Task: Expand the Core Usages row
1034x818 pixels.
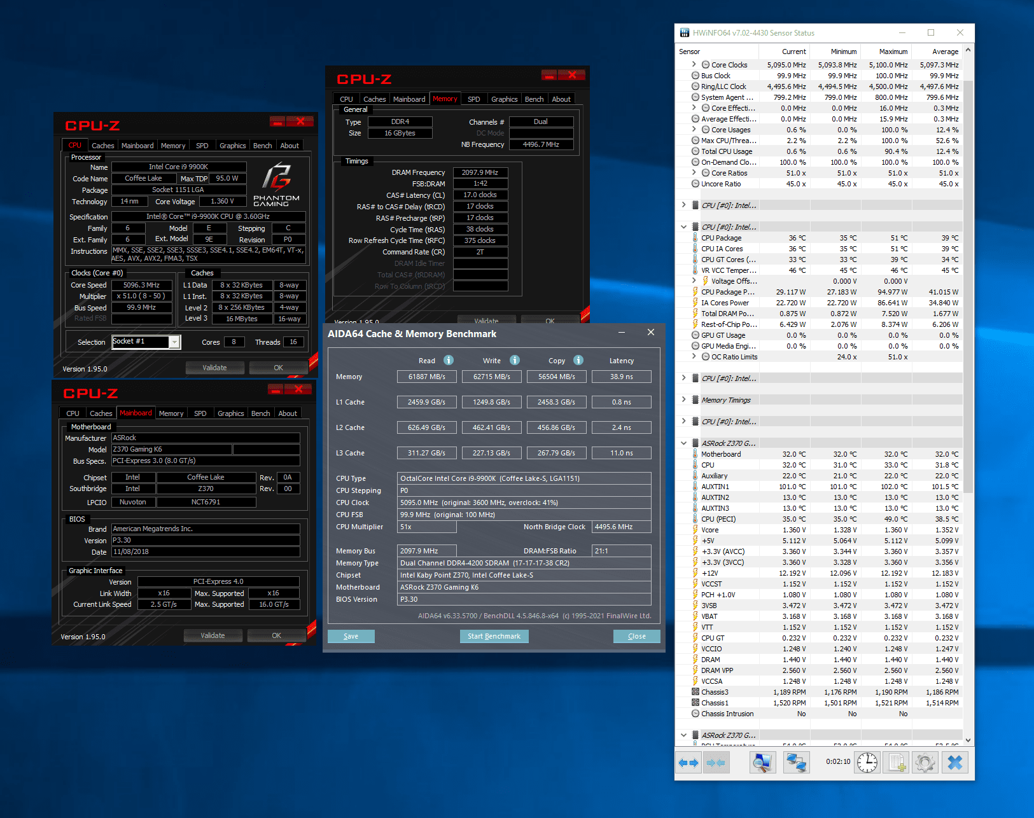Action: (x=694, y=130)
